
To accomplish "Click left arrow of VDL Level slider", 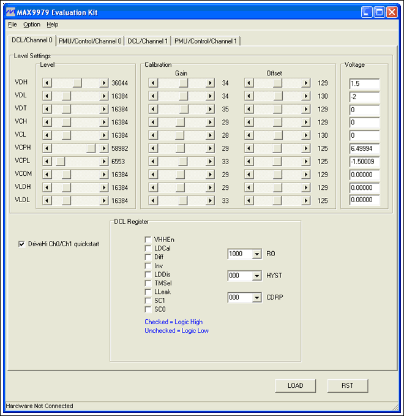I will (47, 96).
